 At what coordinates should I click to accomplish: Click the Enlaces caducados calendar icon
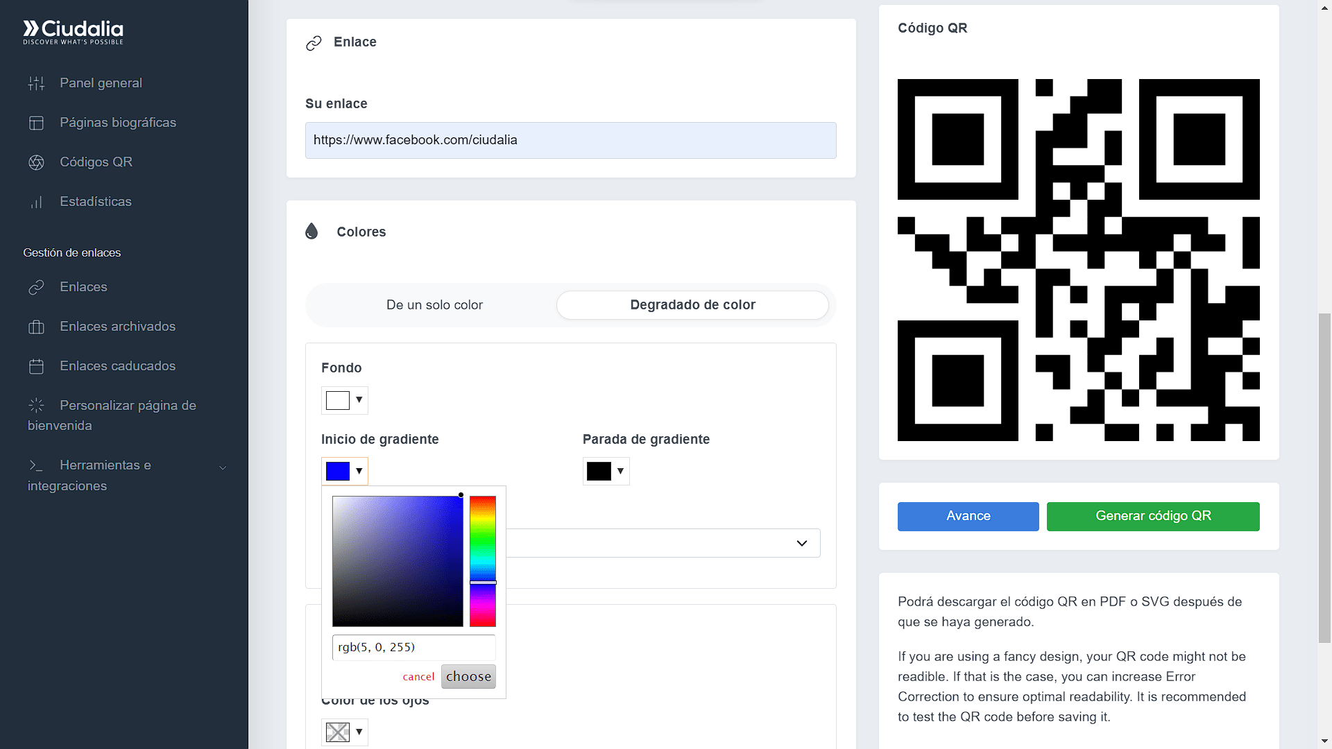click(x=36, y=366)
